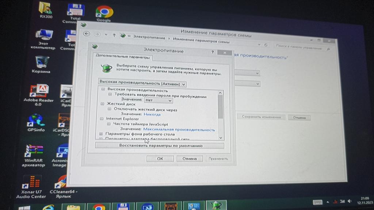Open the upper dropdown in the background window

pyautogui.click(x=247, y=73)
